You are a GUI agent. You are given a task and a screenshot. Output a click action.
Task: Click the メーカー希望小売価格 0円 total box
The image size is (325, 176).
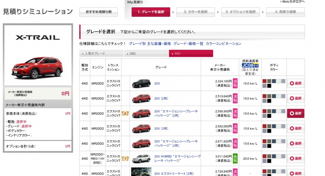click(x=38, y=93)
